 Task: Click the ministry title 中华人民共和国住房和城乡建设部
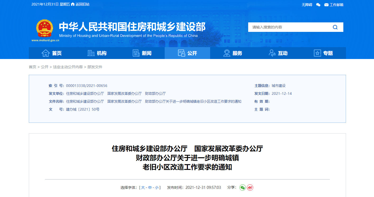[132, 27]
